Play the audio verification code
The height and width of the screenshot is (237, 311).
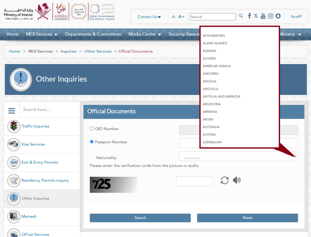click(237, 180)
